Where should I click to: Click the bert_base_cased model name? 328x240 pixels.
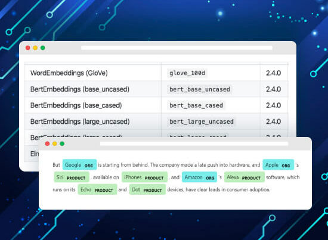coord(196,105)
